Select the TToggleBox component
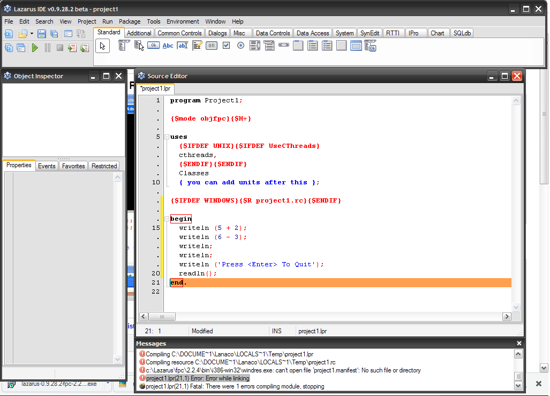This screenshot has height=396, width=550. coord(212,46)
